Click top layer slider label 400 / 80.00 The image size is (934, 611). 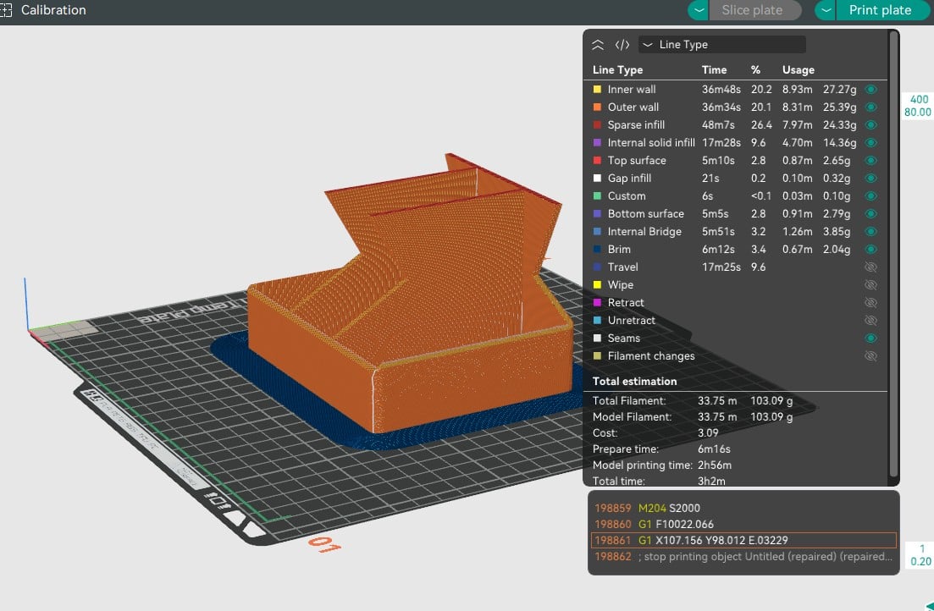pos(918,106)
